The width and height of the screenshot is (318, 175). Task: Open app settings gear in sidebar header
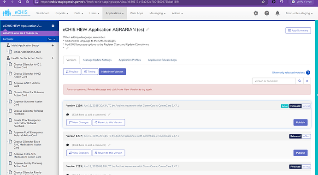tap(53, 26)
